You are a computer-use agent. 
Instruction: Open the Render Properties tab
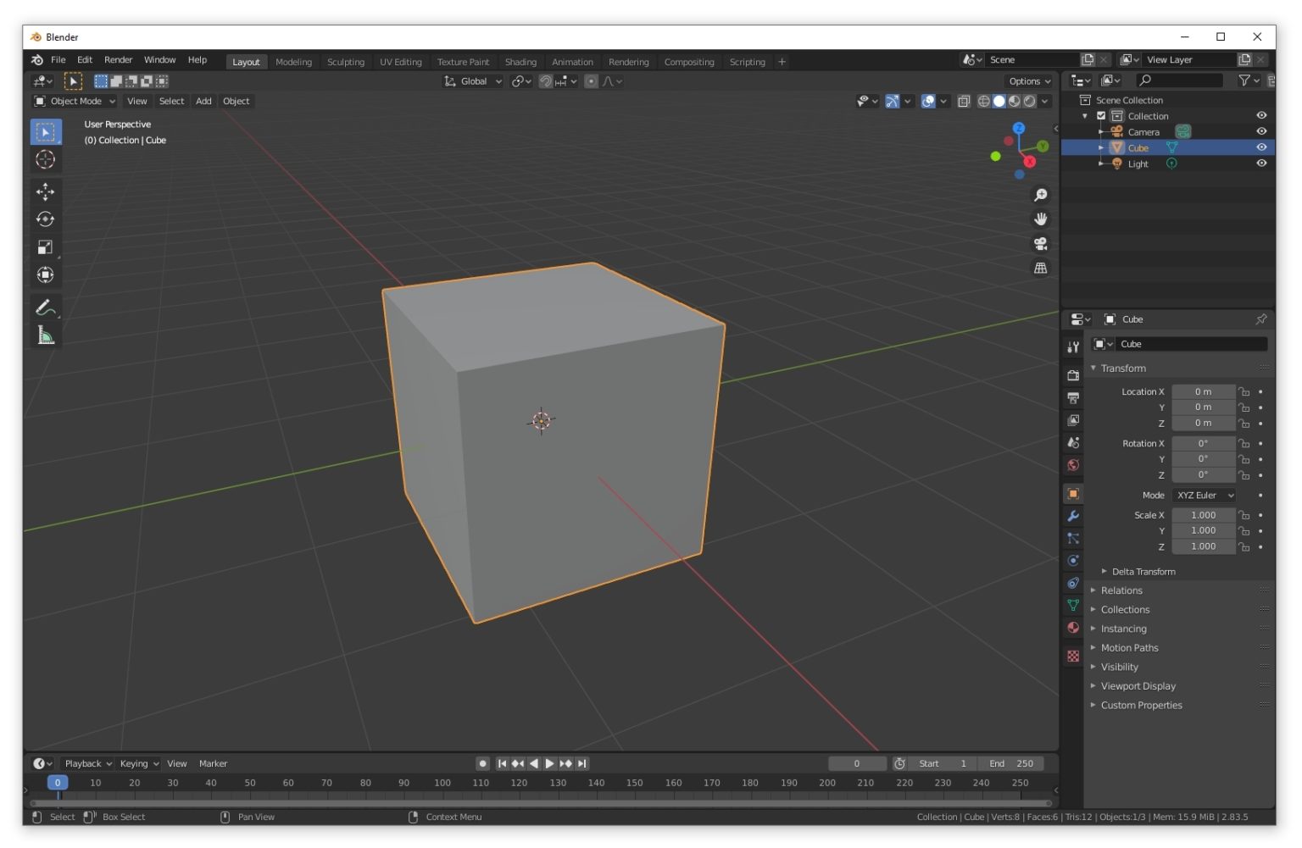(x=1073, y=374)
